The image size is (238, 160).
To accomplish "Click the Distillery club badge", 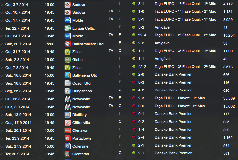I will (67, 115).
